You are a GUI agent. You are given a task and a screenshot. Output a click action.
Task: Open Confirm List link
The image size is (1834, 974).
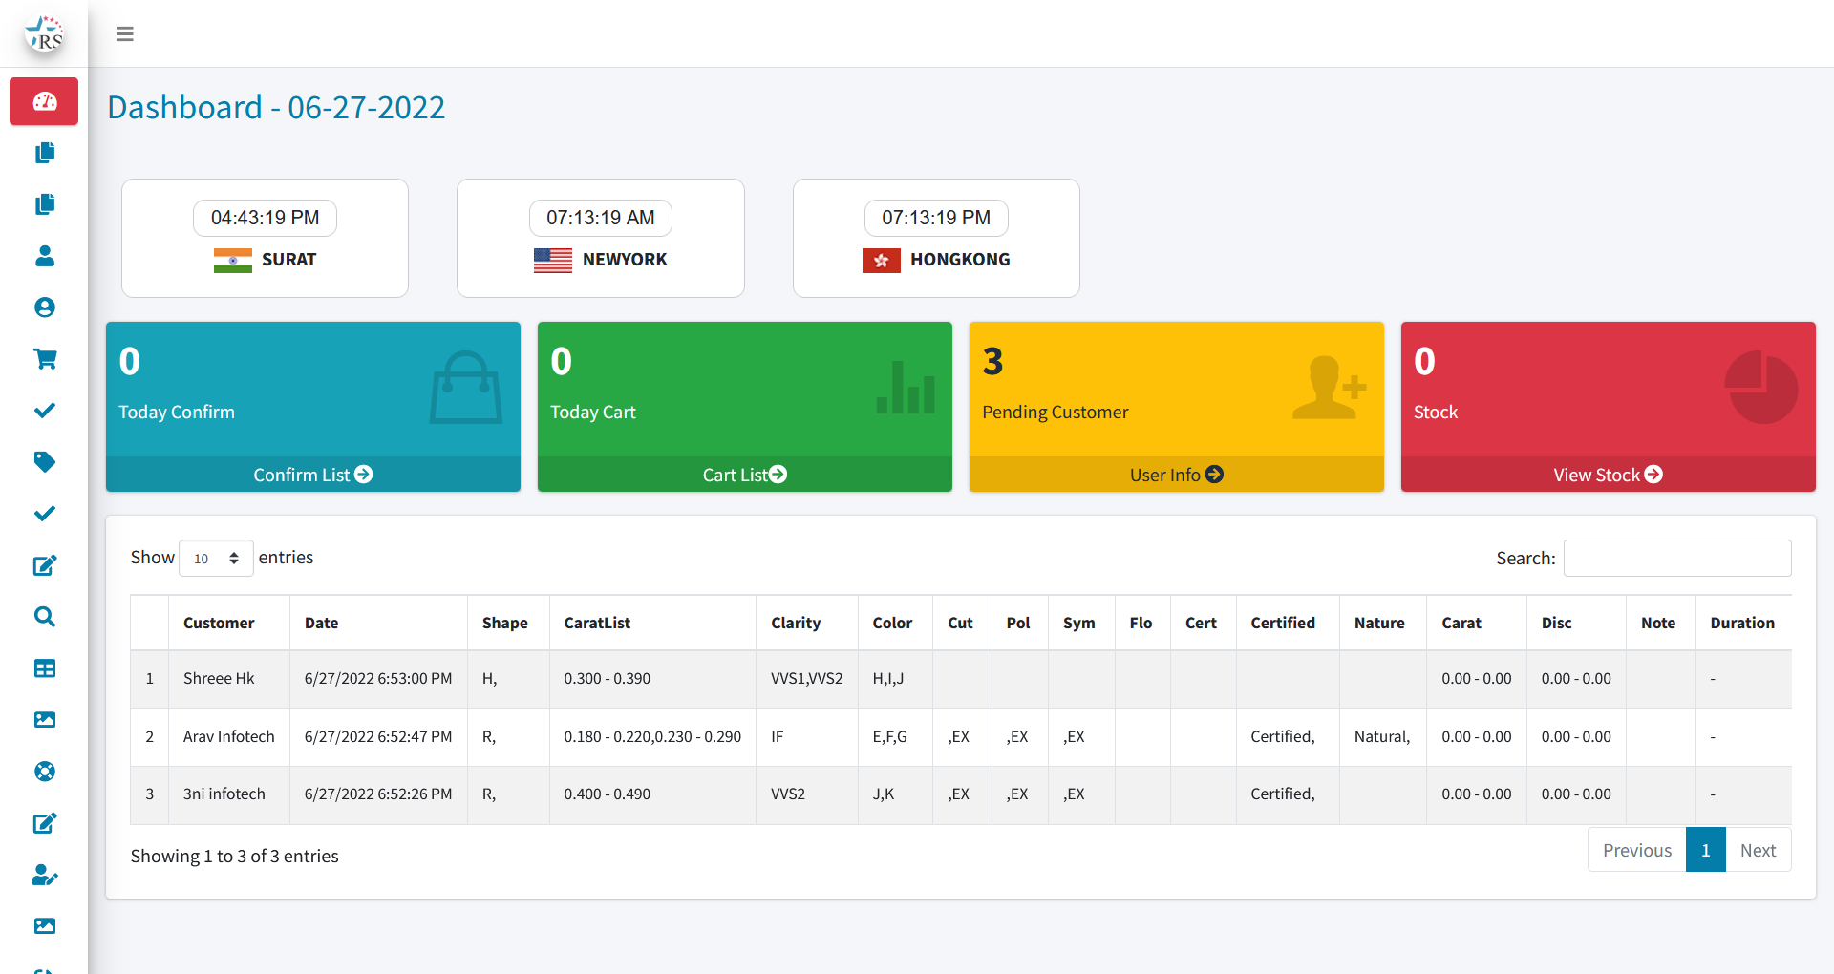tap(313, 475)
